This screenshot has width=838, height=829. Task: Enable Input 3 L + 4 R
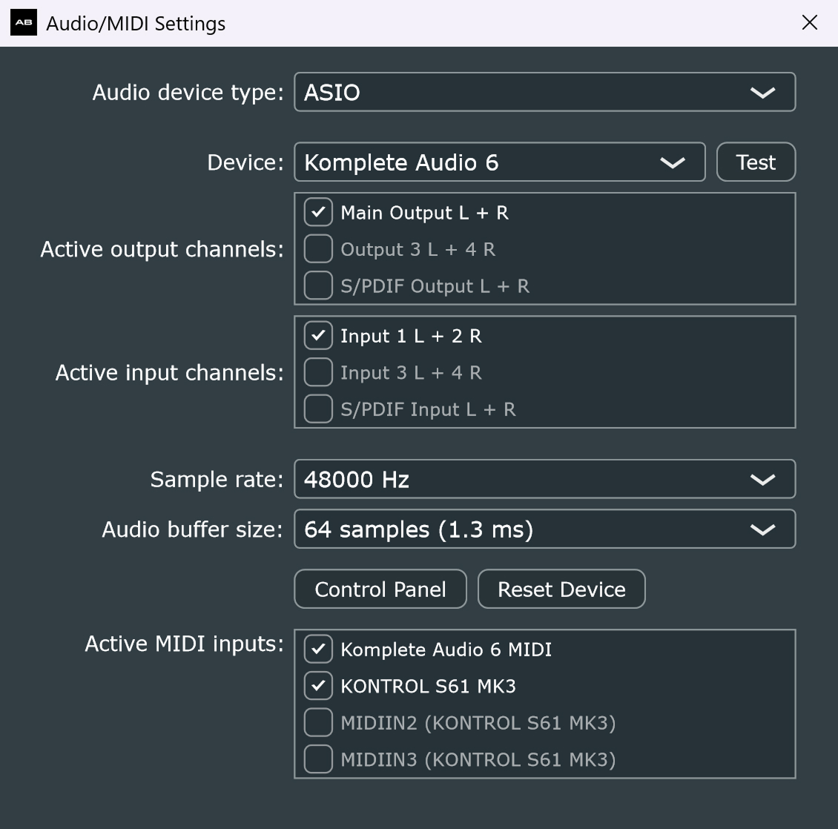tap(318, 373)
